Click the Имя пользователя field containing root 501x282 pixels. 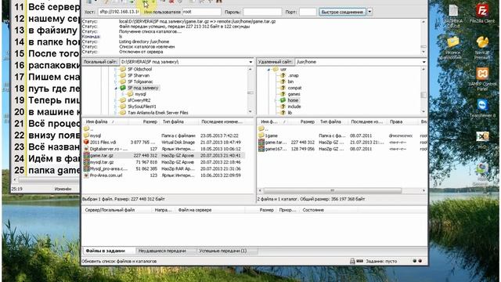[201, 12]
